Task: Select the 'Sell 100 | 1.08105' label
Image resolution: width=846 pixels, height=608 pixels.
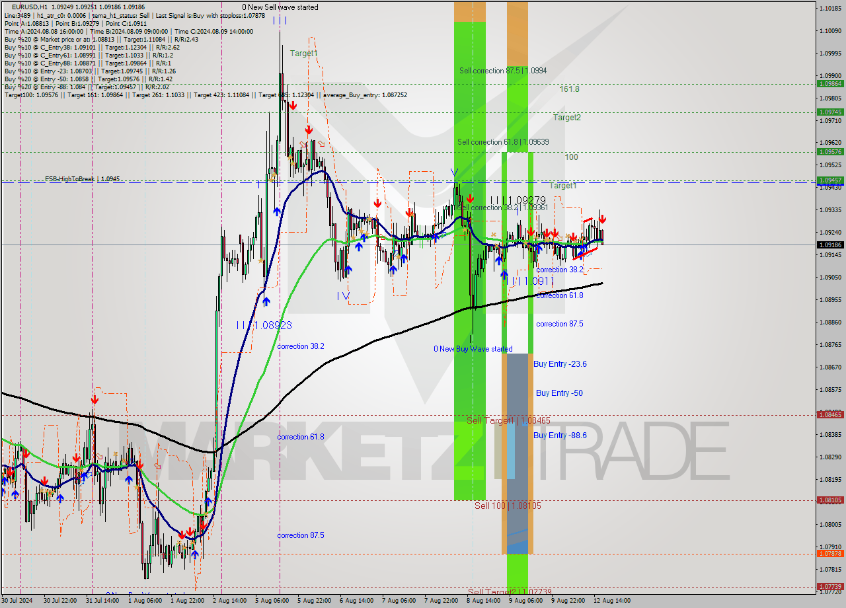Action: 508,506
